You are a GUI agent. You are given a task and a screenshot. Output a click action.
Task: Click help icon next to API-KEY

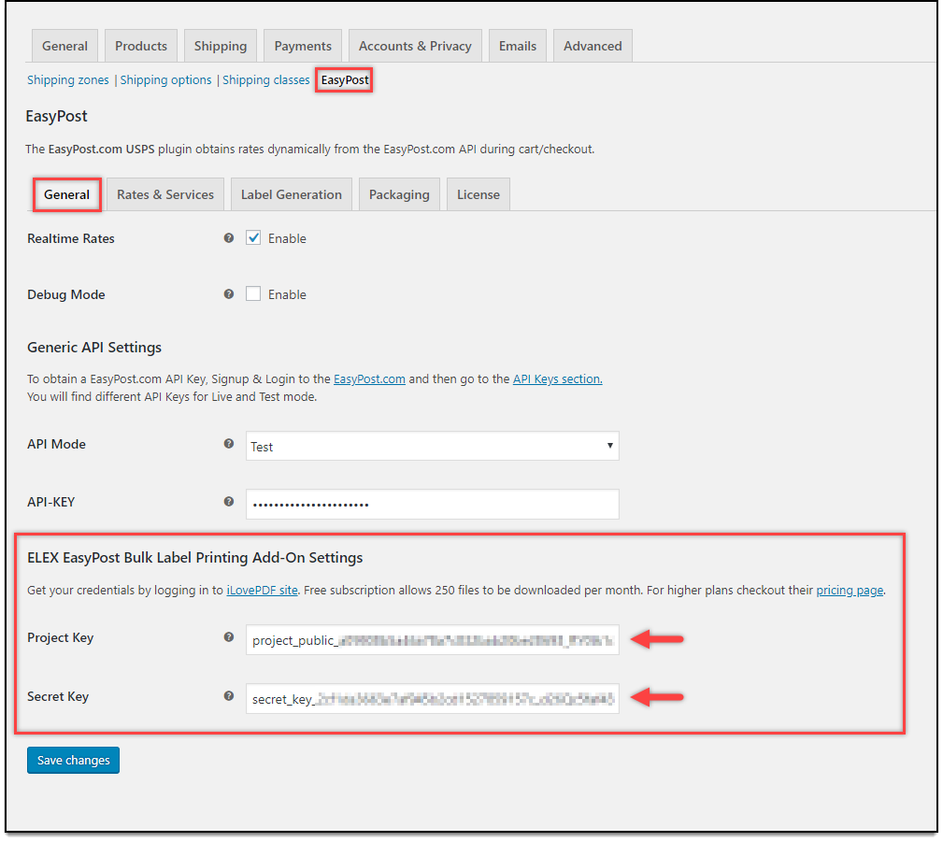click(229, 502)
